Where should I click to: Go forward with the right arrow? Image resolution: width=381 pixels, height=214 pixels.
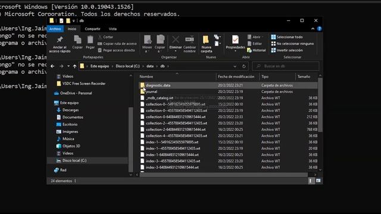[x=61, y=66]
